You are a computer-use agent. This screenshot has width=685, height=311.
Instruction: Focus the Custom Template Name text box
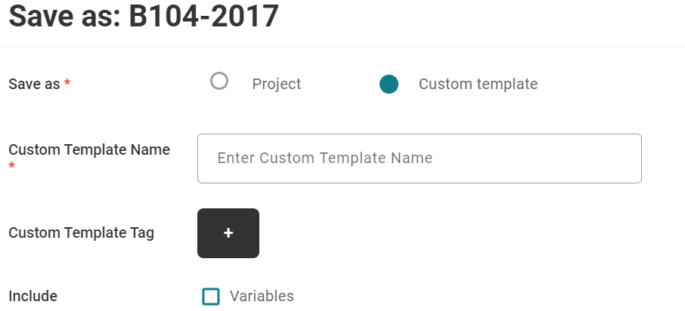click(420, 159)
